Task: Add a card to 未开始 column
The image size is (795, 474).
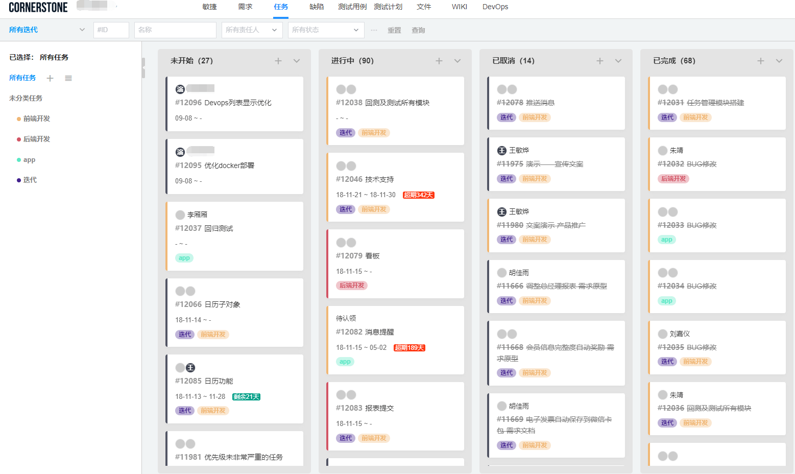Action: click(x=278, y=61)
